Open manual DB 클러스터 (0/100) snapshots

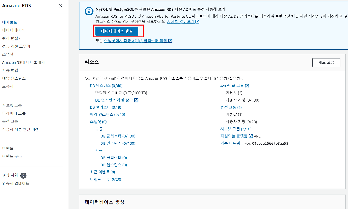(x=118, y=136)
